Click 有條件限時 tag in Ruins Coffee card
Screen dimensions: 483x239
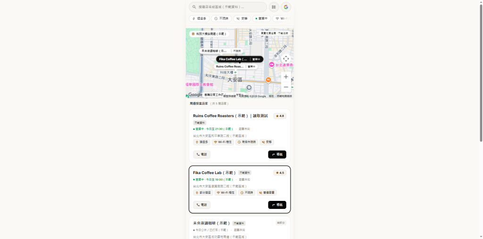246,142
